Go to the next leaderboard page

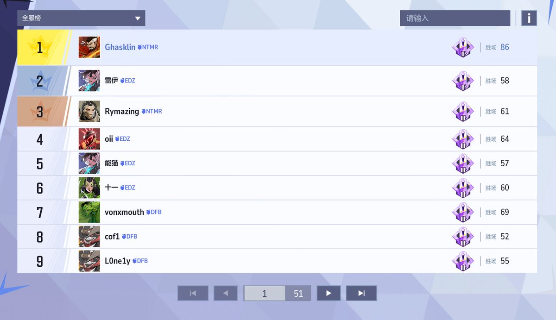[329, 293]
